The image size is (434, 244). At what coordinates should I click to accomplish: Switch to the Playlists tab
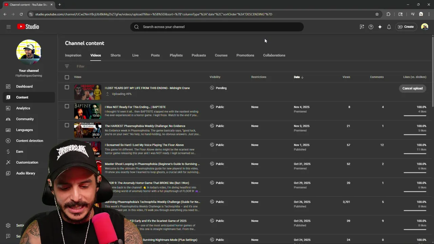tap(176, 55)
